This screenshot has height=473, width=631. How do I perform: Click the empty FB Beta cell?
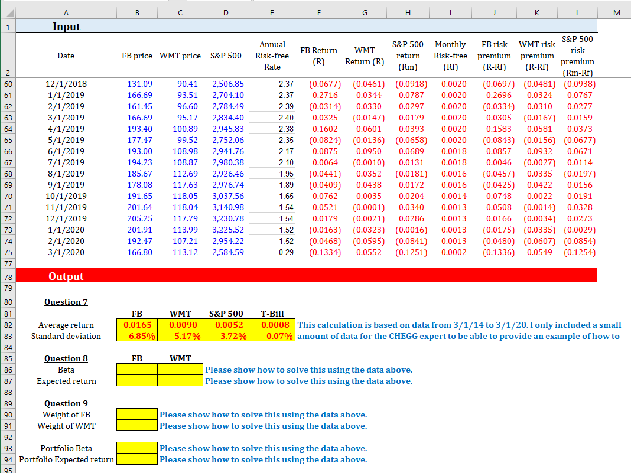click(137, 370)
